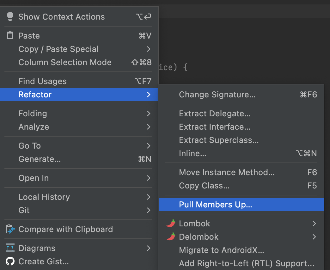The image size is (330, 270).
Task: Open the Local History submenu
Action: click(x=44, y=197)
